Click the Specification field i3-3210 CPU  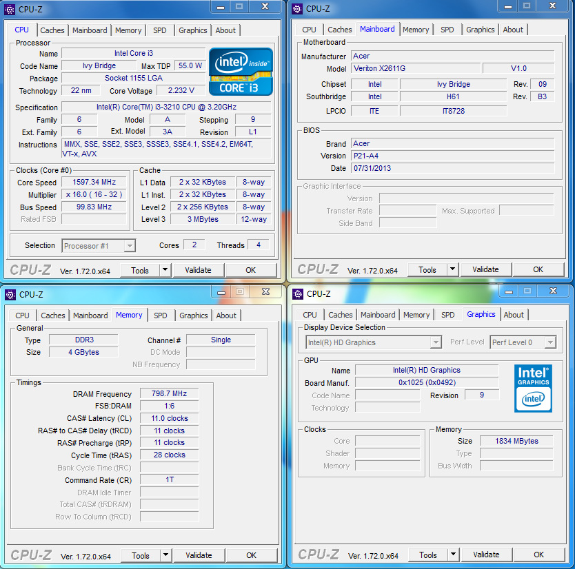pos(166,107)
